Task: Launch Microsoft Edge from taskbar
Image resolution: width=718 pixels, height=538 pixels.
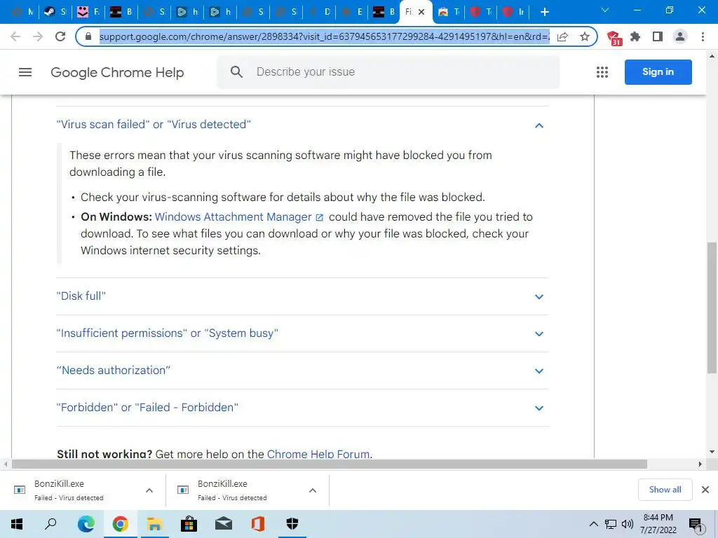Action: coord(86,524)
